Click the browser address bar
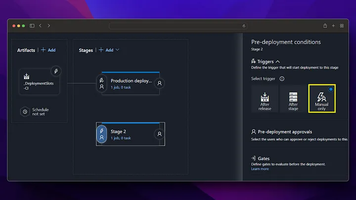 pos(178,26)
